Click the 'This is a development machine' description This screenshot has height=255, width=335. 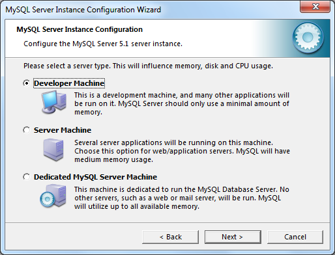[182, 103]
